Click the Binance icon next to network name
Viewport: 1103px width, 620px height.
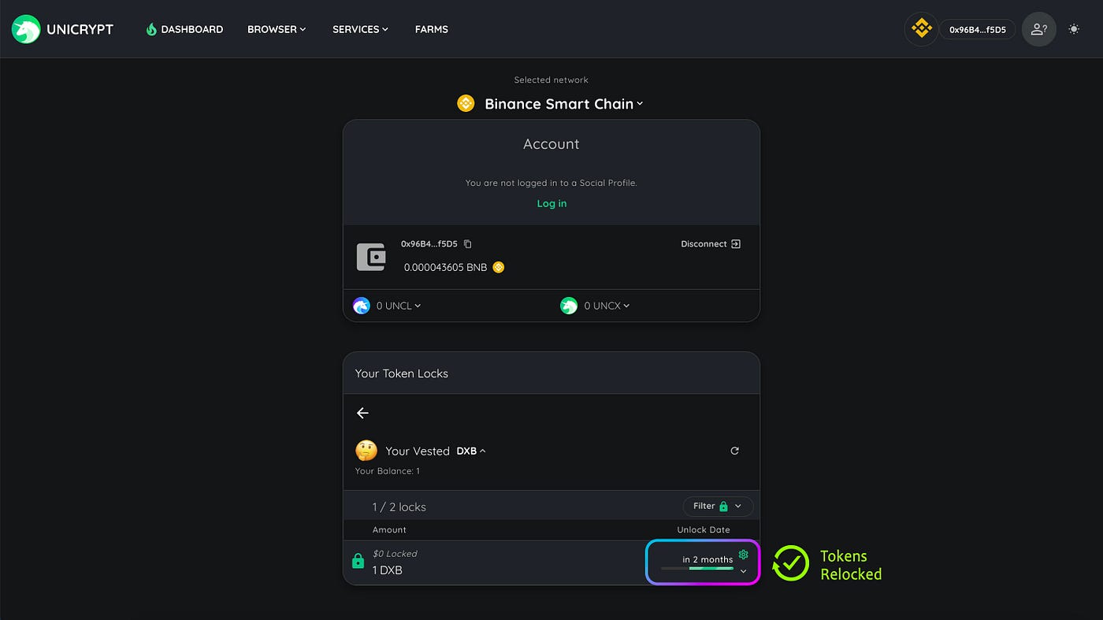(x=466, y=103)
